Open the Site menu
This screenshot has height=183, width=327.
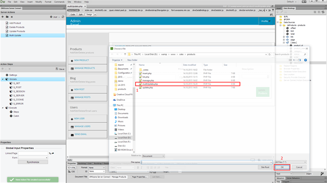(69, 2)
